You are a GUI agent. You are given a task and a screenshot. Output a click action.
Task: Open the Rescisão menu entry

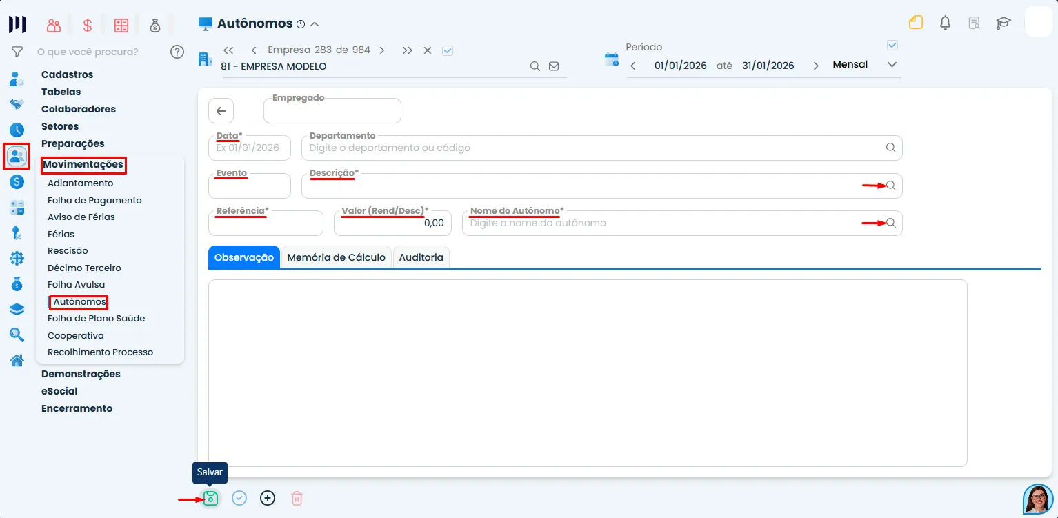(68, 250)
